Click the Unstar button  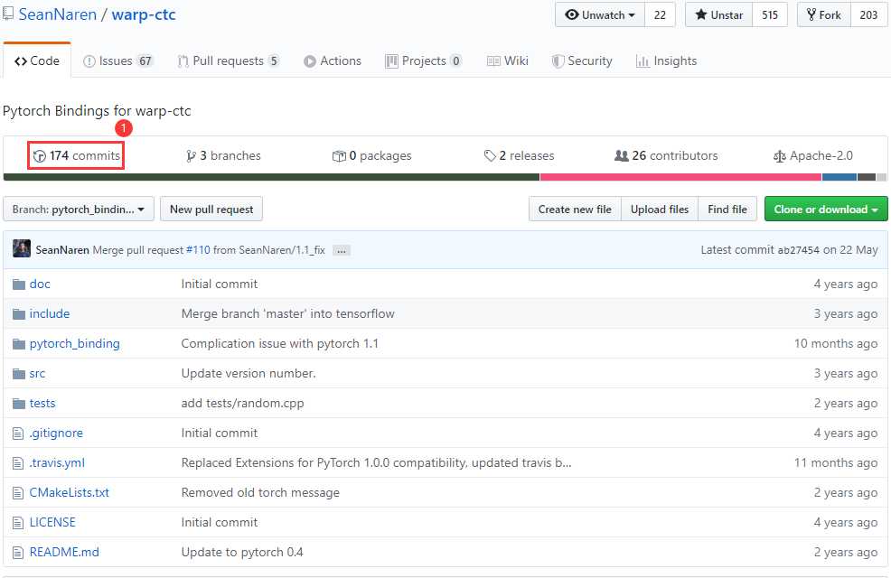pyautogui.click(x=719, y=14)
